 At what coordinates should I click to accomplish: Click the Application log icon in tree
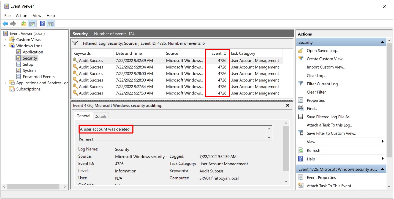point(18,52)
